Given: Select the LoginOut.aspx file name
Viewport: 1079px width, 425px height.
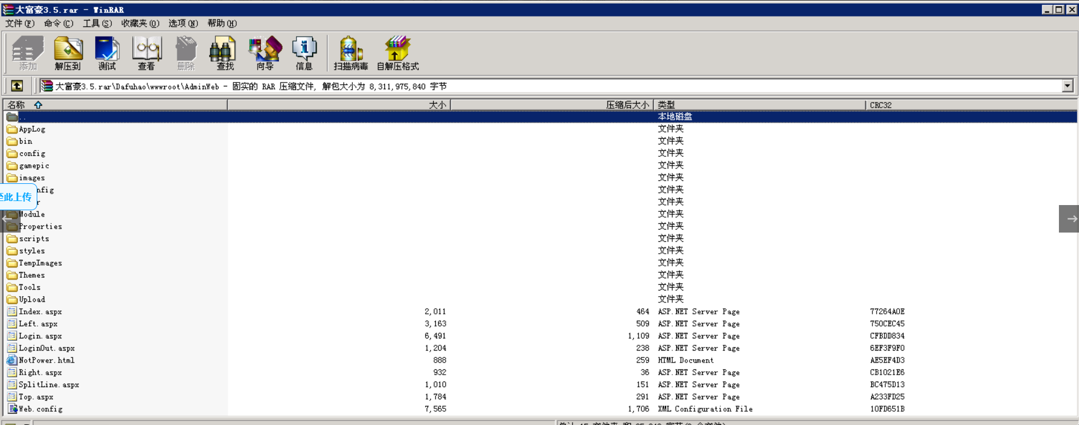Looking at the screenshot, I should pos(47,348).
